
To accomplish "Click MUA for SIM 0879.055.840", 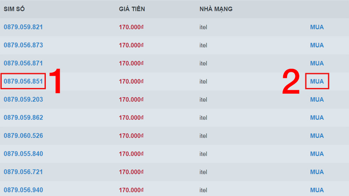I will pyautogui.click(x=317, y=154).
